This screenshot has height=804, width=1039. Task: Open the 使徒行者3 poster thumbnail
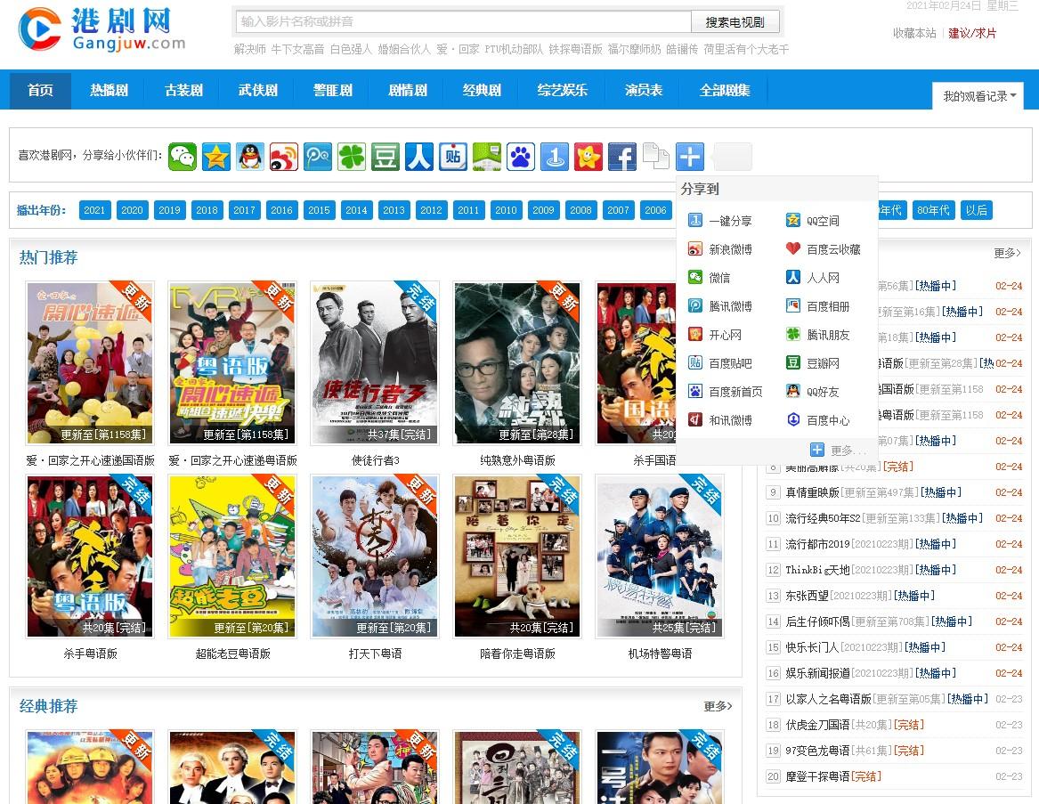point(375,363)
